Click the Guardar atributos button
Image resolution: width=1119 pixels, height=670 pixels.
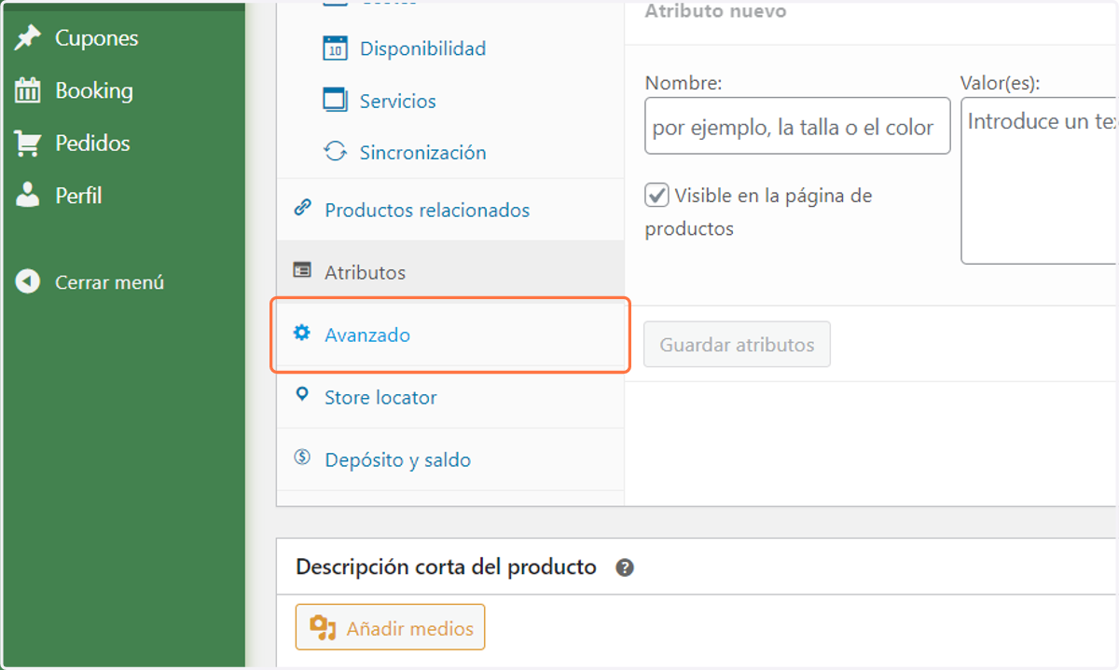point(737,345)
